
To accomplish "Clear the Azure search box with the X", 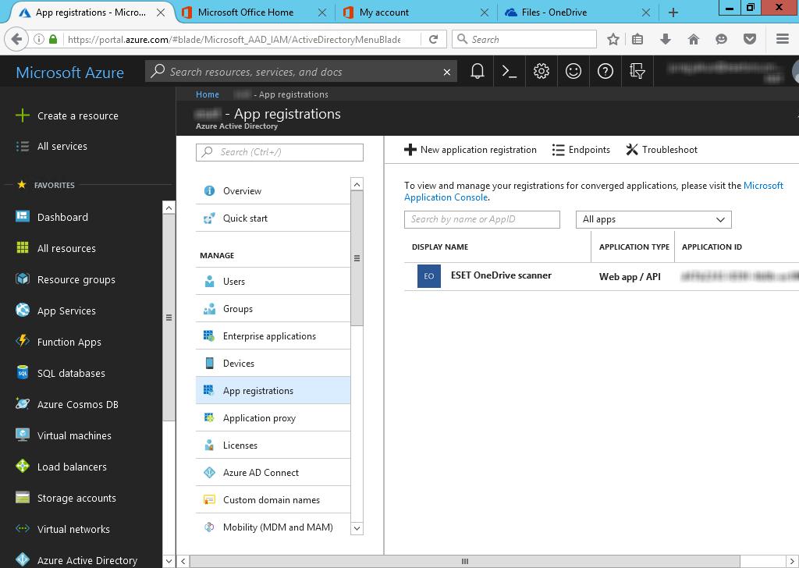I will (447, 72).
